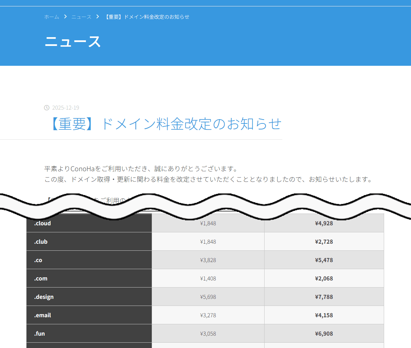This screenshot has width=411, height=348.
Task: Click the .co domain label cell
Action: [x=38, y=260]
